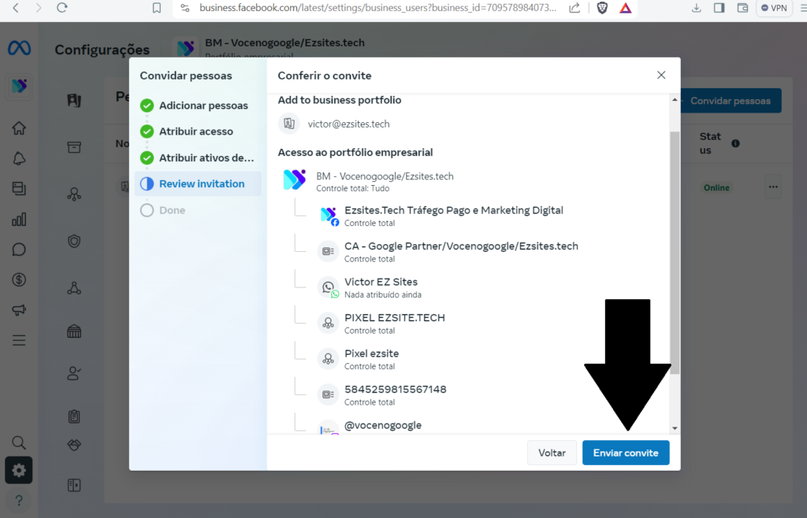Go to the Atribuir ativos de... step
Screen dimensions: 807x518
[x=197, y=157]
